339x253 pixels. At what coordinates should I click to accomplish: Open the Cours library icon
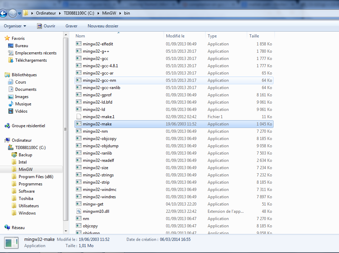pos(11,82)
